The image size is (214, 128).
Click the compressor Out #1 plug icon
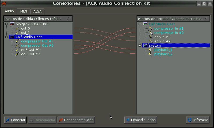(x=17, y=41)
